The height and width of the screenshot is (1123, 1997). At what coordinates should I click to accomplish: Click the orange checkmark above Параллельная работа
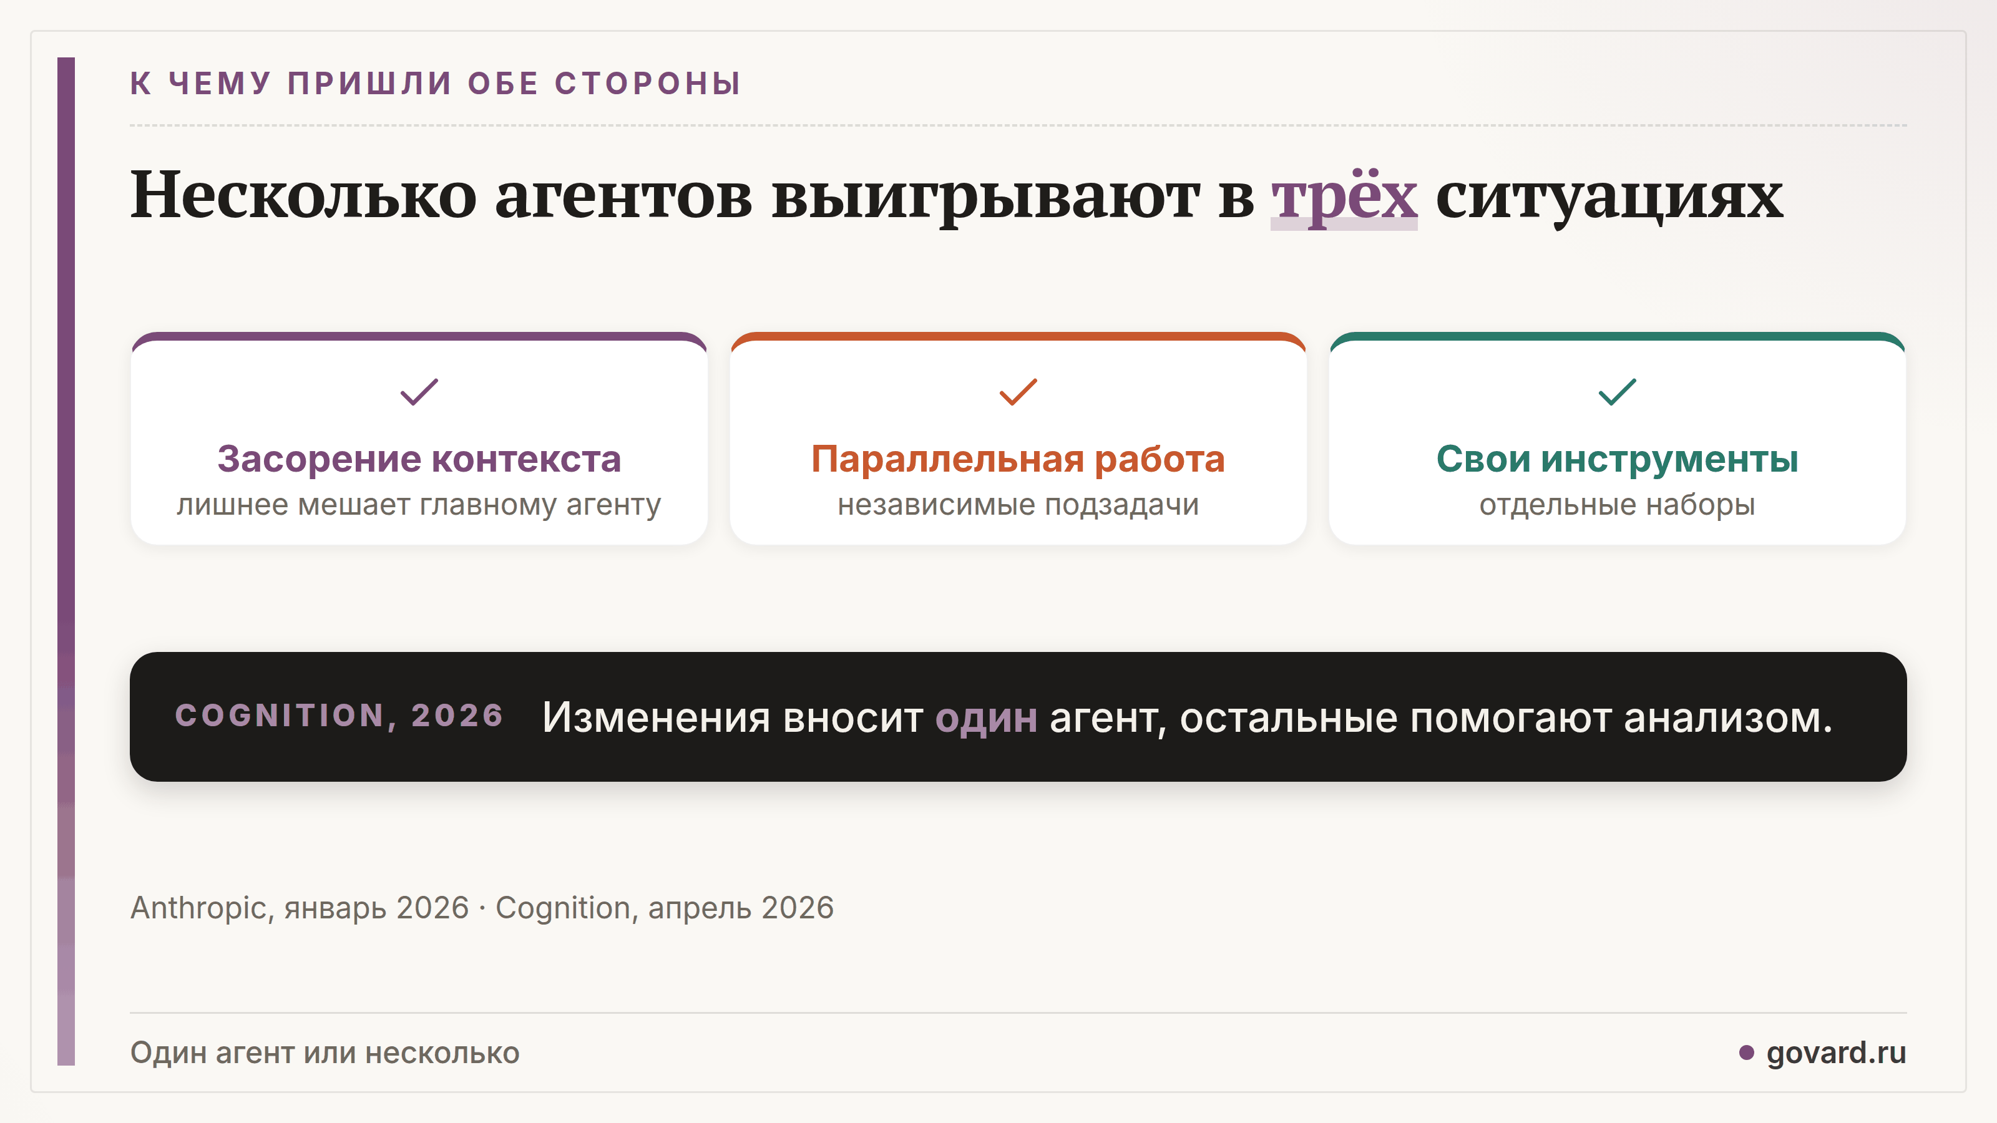pyautogui.click(x=1018, y=392)
